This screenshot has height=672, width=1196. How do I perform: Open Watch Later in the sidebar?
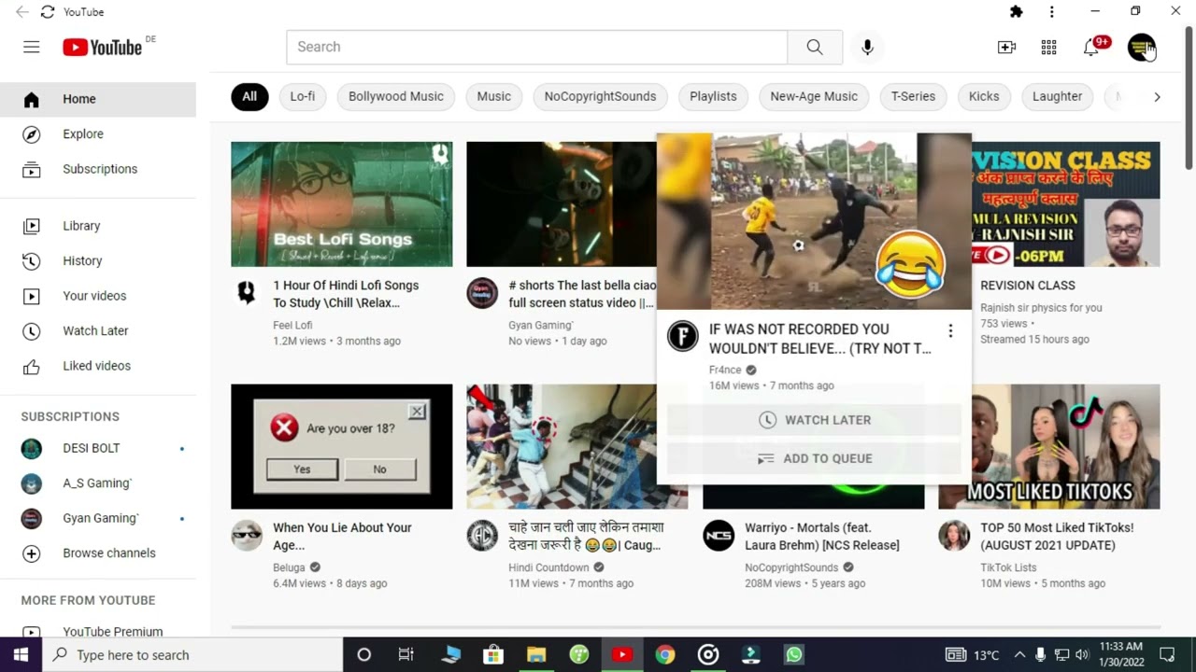98,330
